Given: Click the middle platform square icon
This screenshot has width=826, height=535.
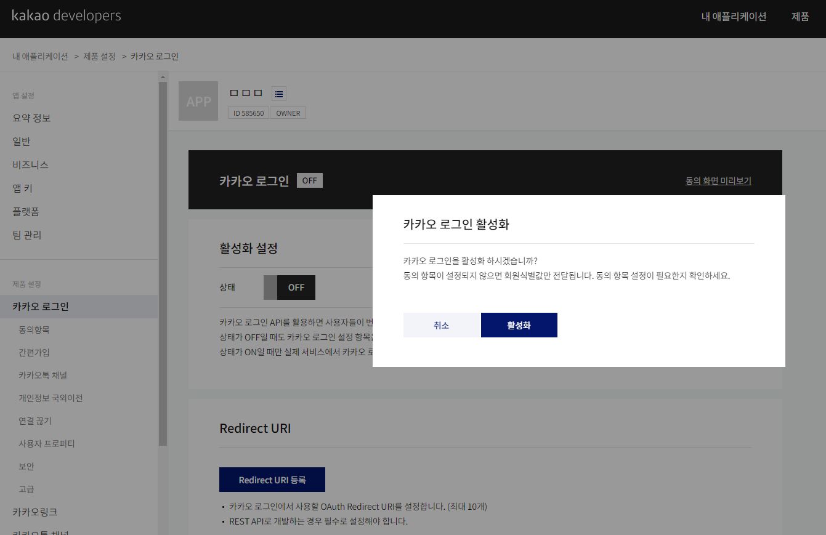Looking at the screenshot, I should tap(246, 92).
